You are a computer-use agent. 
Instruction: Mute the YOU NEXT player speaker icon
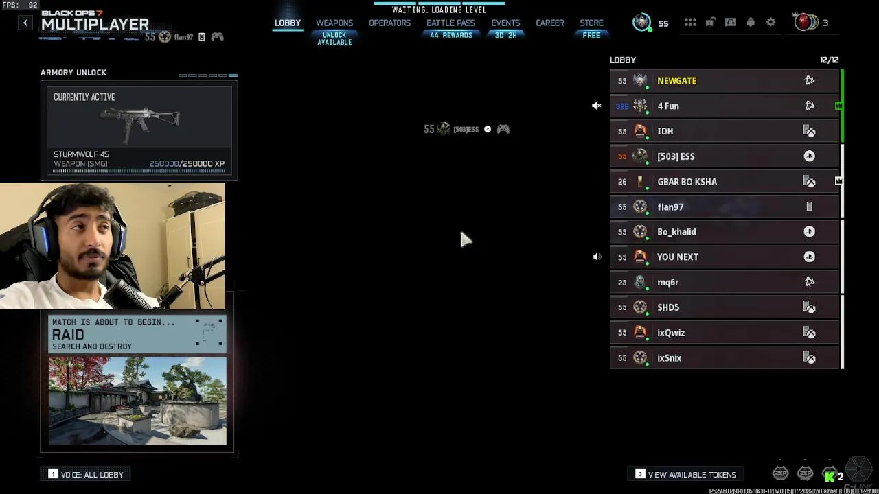[x=596, y=257]
